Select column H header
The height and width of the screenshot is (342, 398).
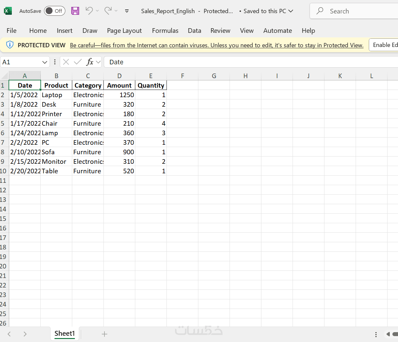[x=245, y=76]
